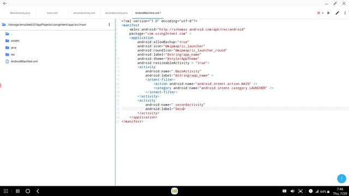Tap the home circle button
349x196 pixels.
click(x=28, y=191)
